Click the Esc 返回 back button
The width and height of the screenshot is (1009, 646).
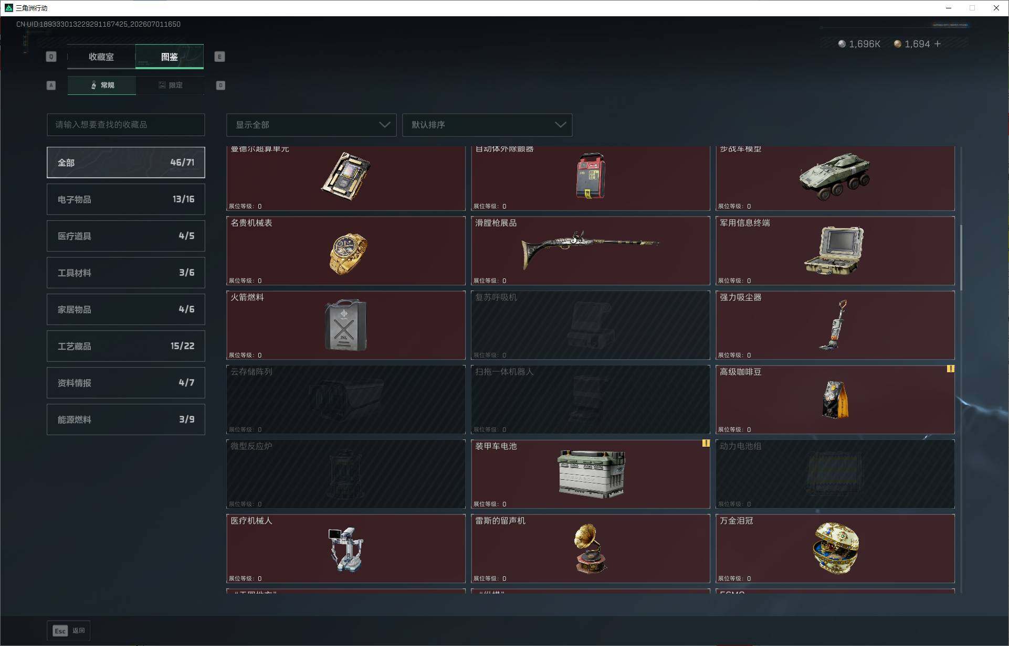click(x=69, y=631)
